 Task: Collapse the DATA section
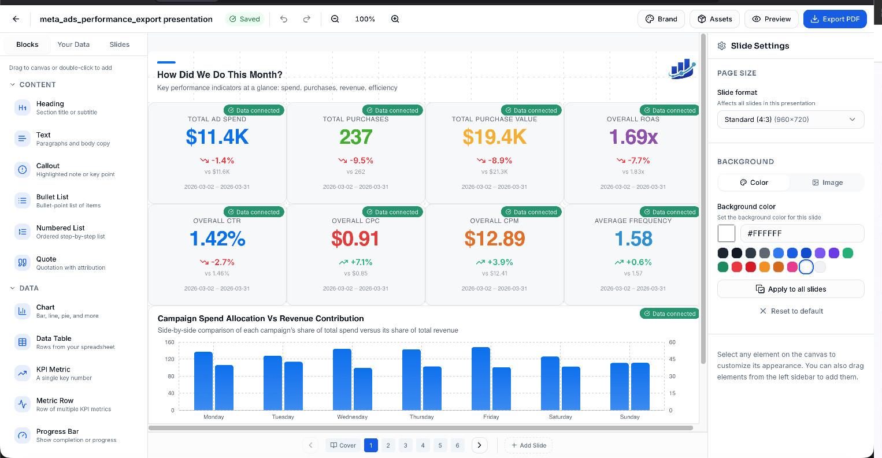(x=13, y=288)
